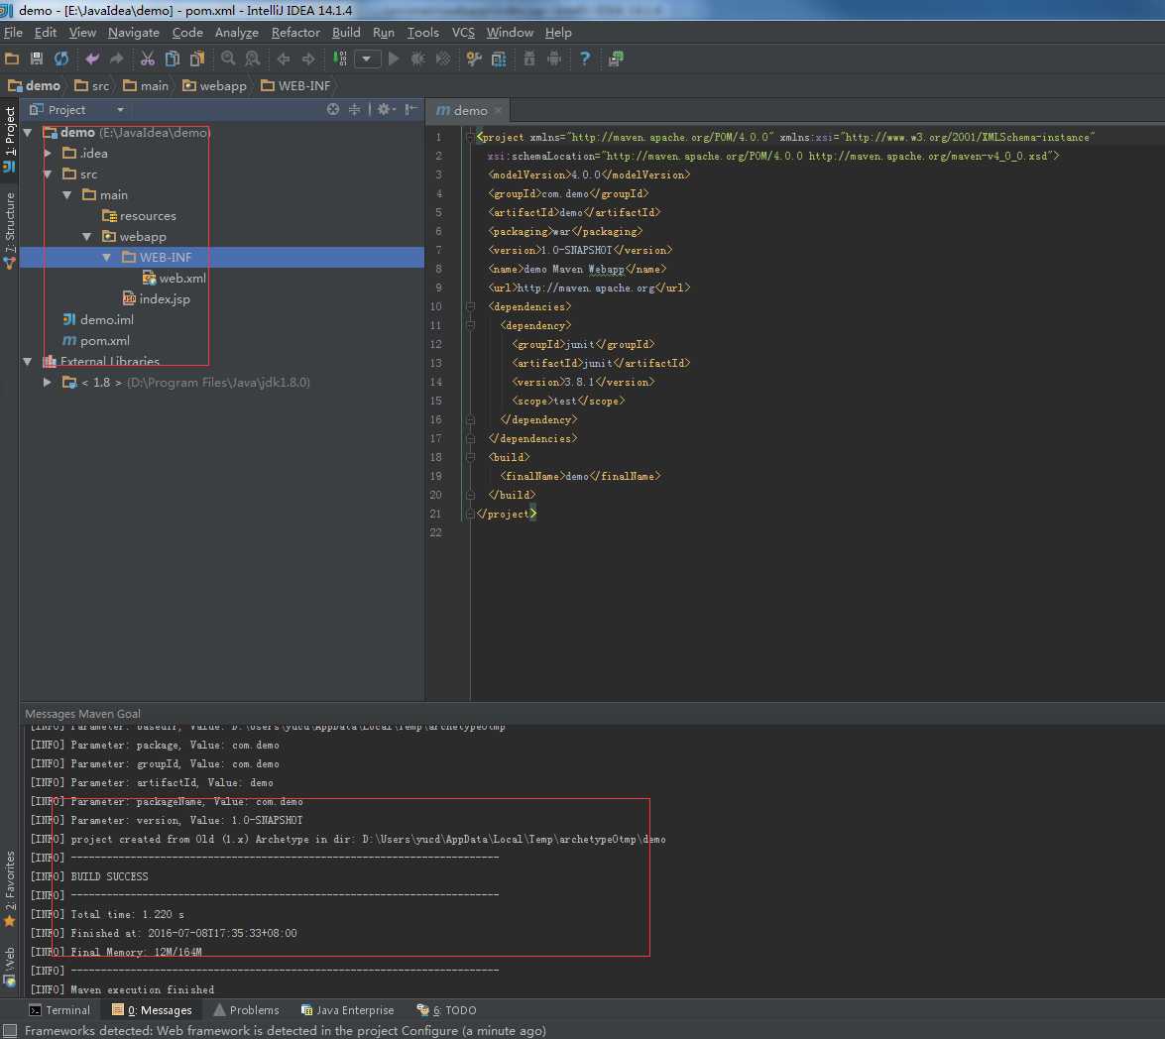Close the demo editor tab

(x=498, y=110)
